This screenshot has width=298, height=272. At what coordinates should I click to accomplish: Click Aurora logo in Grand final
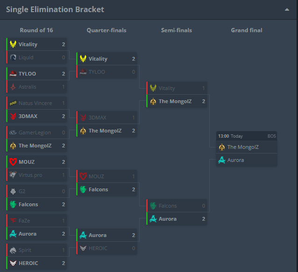coord(222,160)
